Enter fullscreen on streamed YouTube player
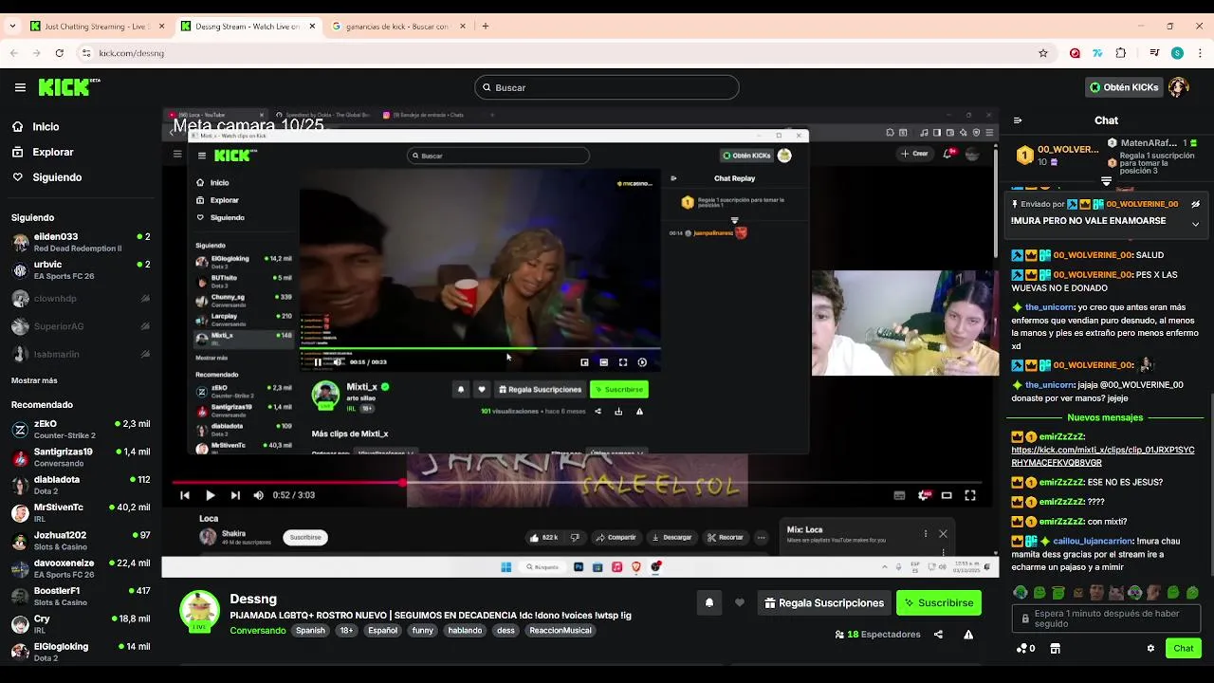The image size is (1214, 683). click(970, 495)
